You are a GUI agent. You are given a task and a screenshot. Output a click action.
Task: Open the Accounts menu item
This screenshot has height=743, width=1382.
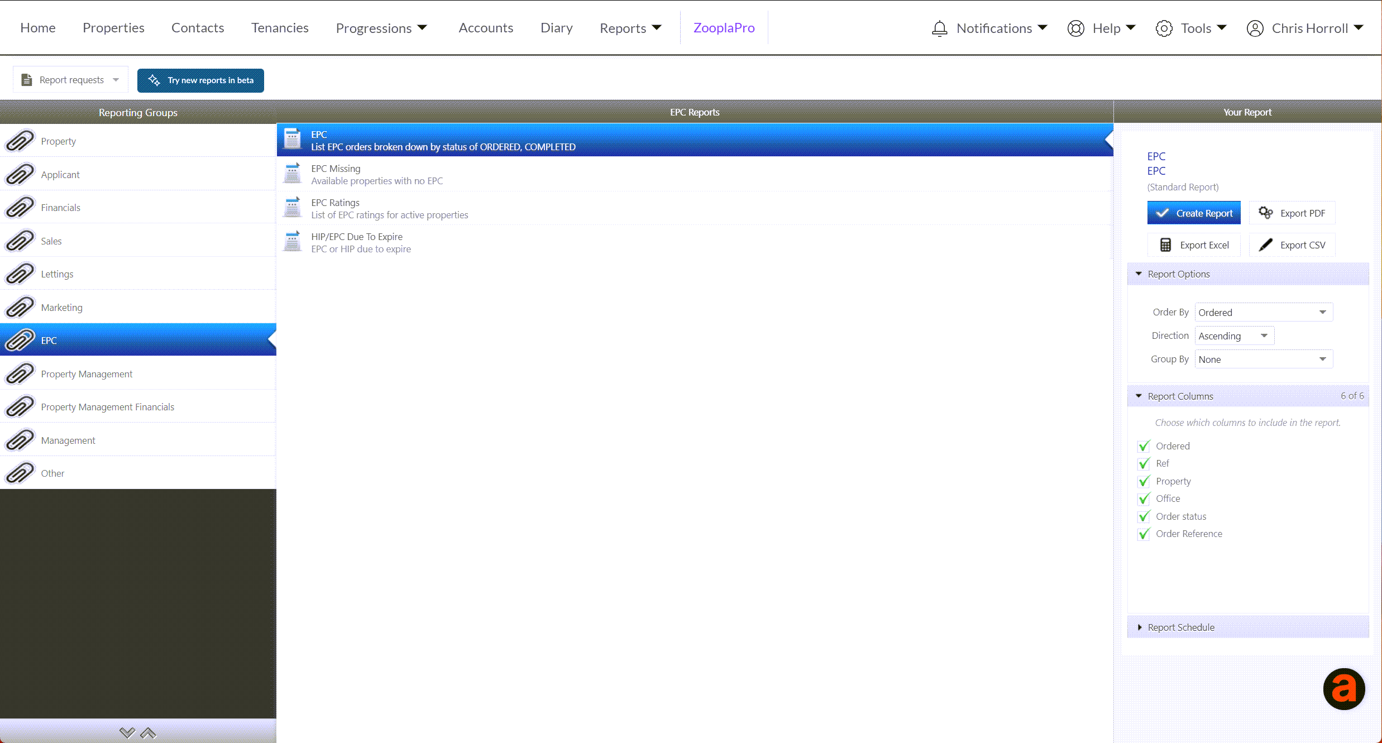tap(486, 27)
